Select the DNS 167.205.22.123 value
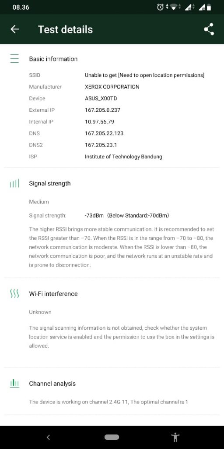 click(x=104, y=133)
